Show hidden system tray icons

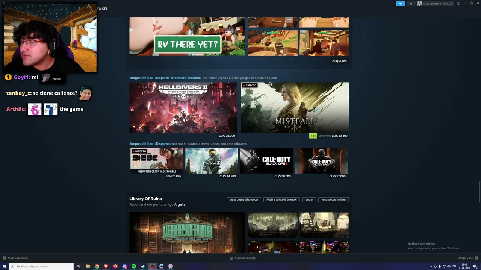(x=431, y=266)
